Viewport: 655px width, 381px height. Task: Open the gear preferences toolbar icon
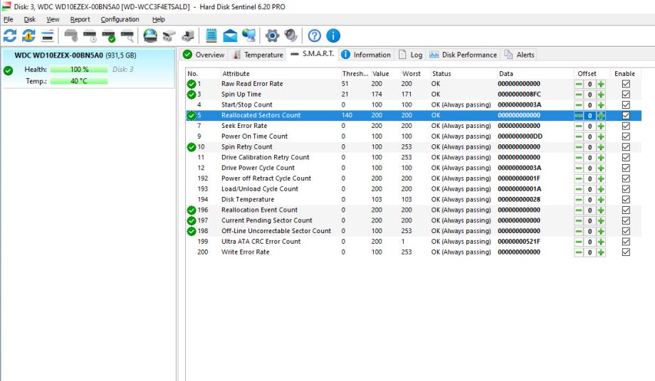click(271, 36)
